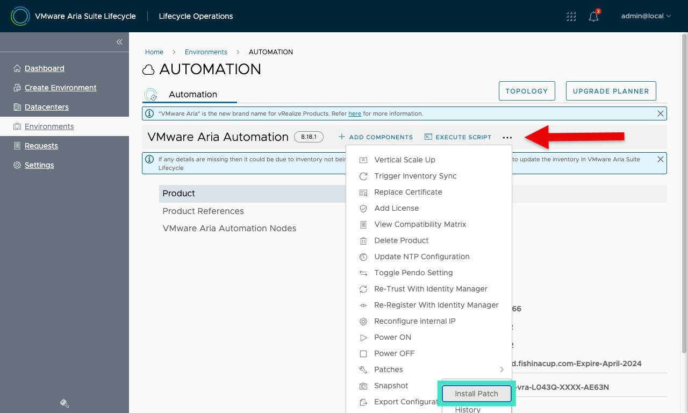Follow the 'here' link in info banner
This screenshot has height=413, width=688.
[355, 113]
